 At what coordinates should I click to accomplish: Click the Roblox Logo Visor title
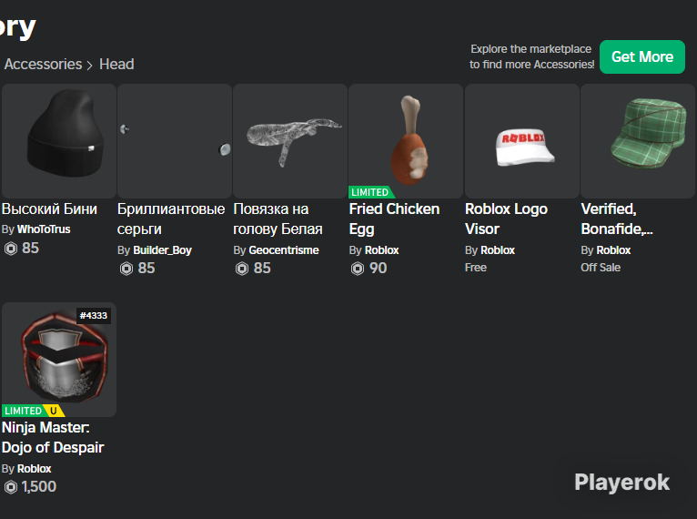[x=506, y=219]
